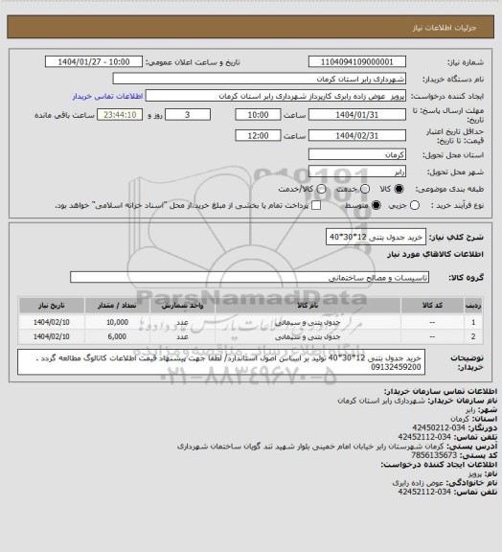Click row 1 need date 1404/02/10
The height and width of the screenshot is (552, 502).
click(x=52, y=322)
